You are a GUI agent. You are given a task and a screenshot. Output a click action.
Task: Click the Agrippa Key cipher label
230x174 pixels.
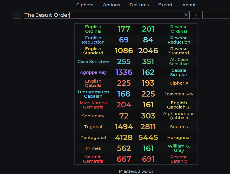click(x=93, y=72)
